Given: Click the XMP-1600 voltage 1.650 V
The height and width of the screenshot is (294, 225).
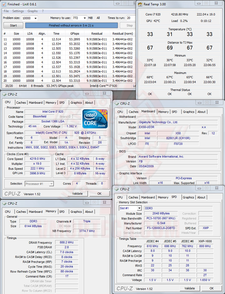Looking at the screenshot, I should [x=205, y=280].
